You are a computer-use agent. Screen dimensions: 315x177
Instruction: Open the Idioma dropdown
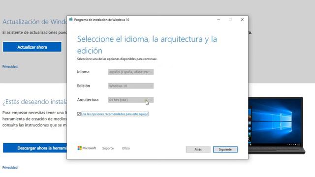(x=131, y=72)
